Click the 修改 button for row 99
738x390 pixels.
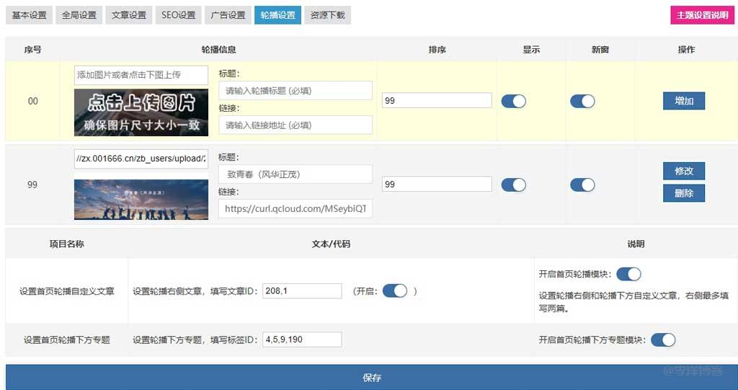683,171
